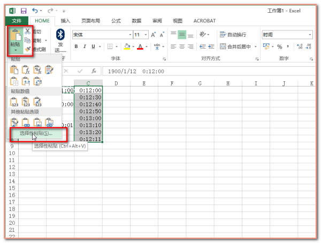Expand the font size dropdown showing 11

click(146, 35)
